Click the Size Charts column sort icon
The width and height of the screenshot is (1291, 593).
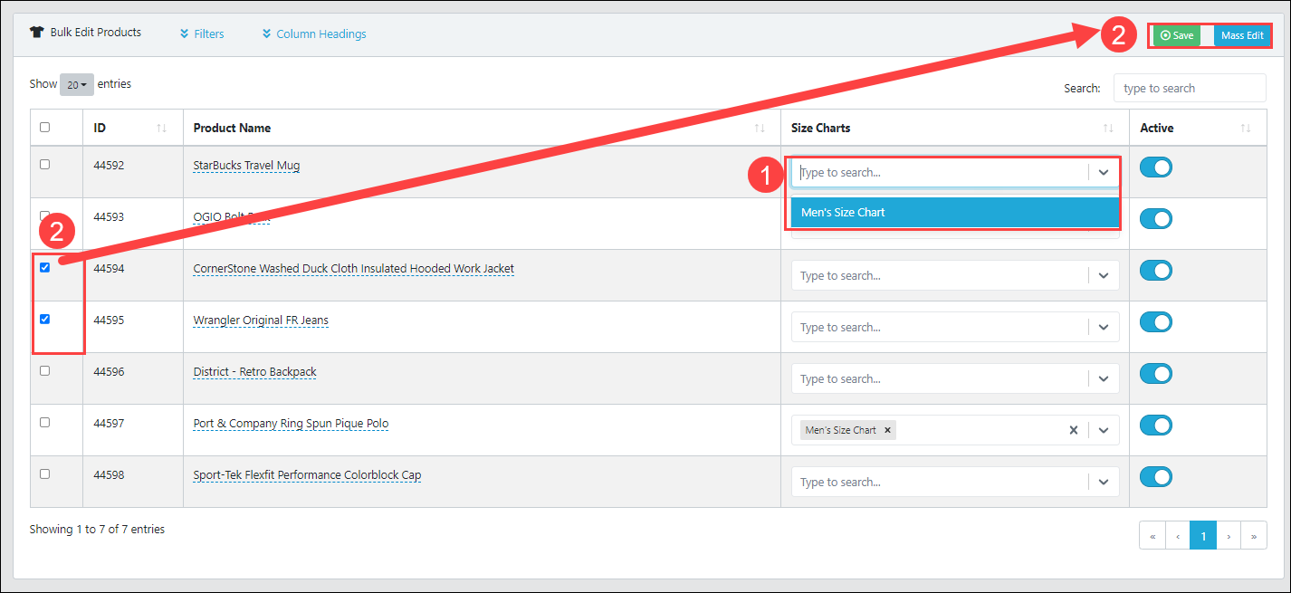coord(1108,129)
